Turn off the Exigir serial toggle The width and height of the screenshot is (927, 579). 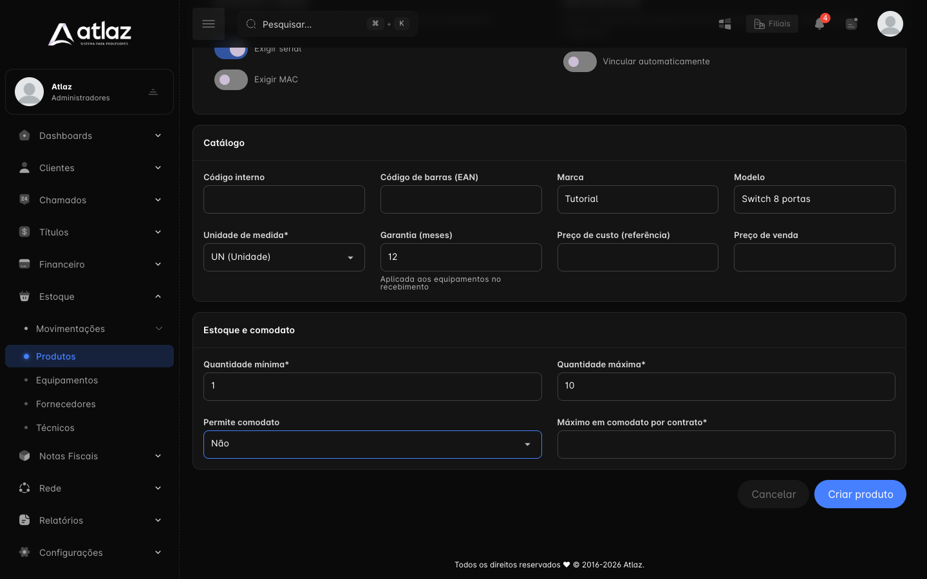231,50
